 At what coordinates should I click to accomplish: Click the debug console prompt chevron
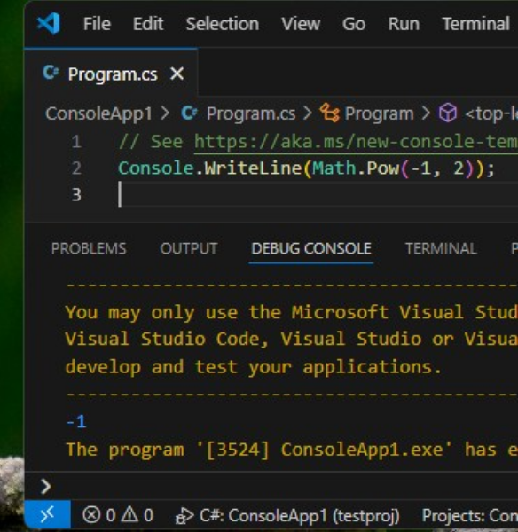[46, 486]
